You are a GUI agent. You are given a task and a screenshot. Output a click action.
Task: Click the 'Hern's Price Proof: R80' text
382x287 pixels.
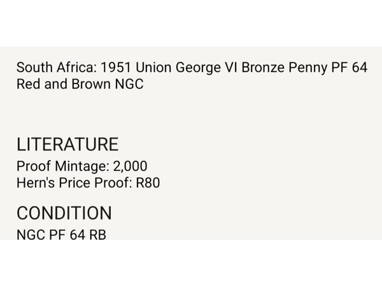click(x=88, y=184)
